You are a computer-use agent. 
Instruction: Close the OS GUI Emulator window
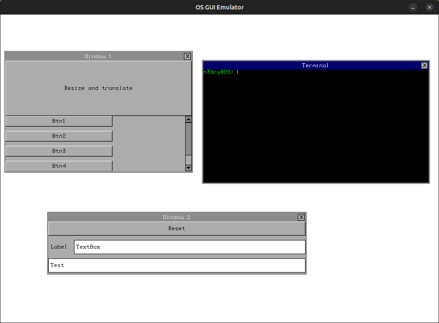pyautogui.click(x=430, y=7)
